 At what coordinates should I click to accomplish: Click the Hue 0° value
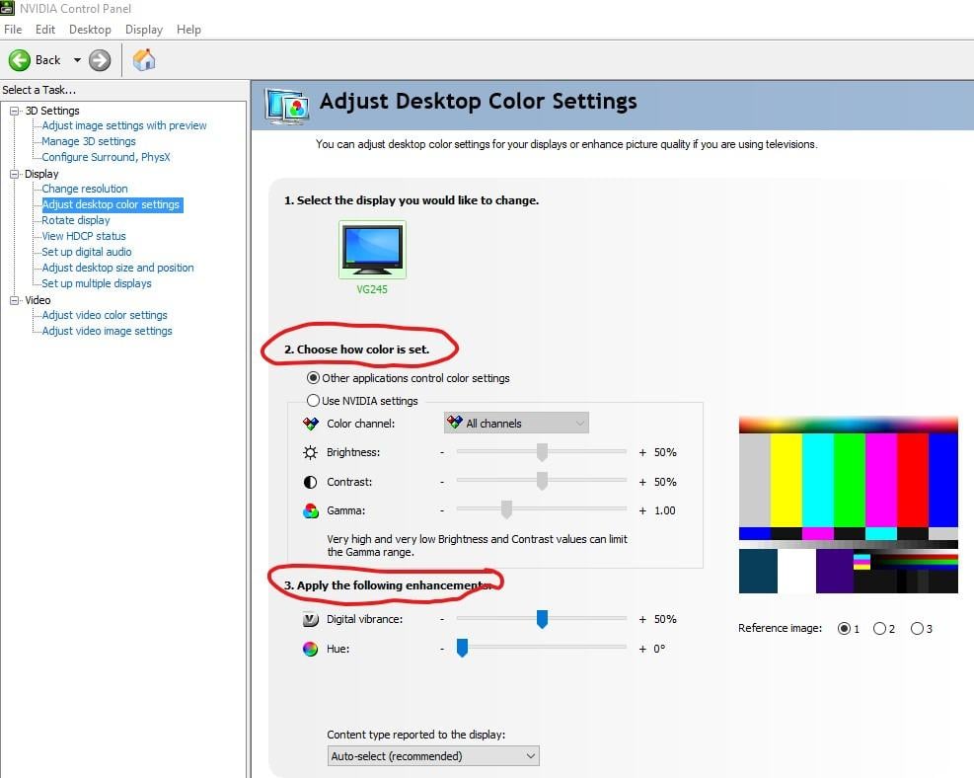[x=659, y=649]
